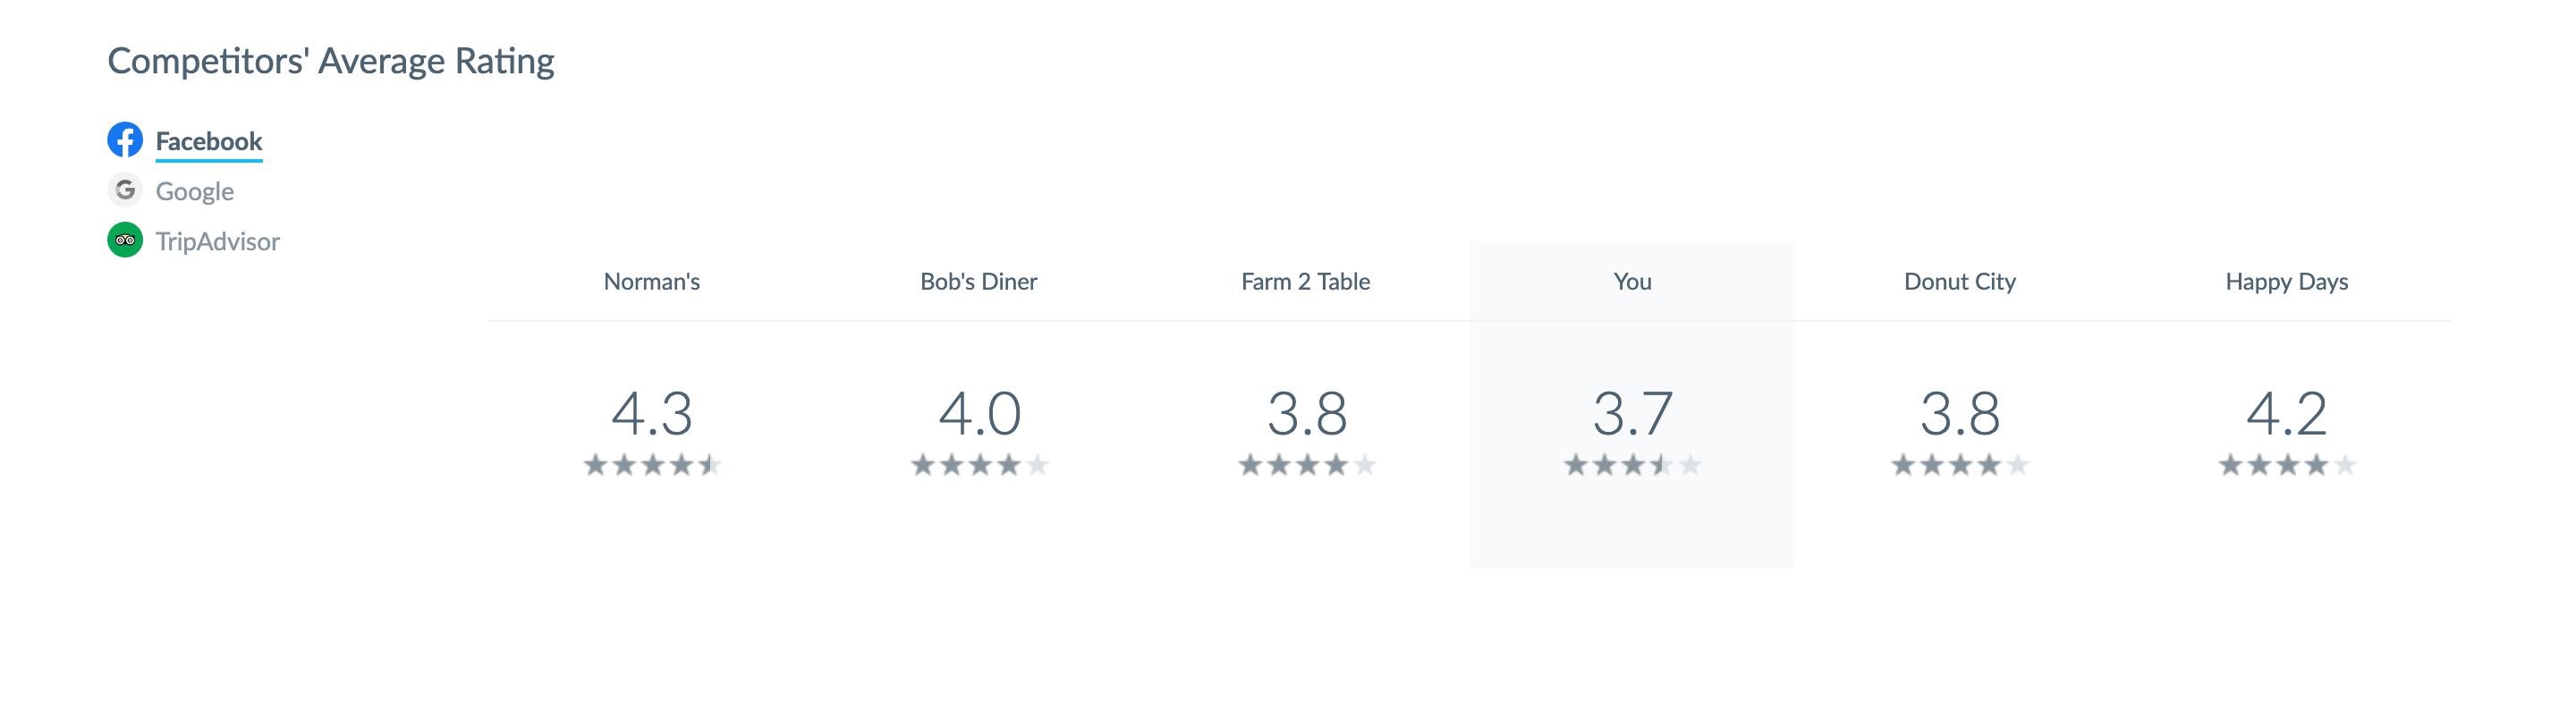
Task: Switch to the TripAdvisor ratings tab
Action: pyautogui.click(x=218, y=241)
